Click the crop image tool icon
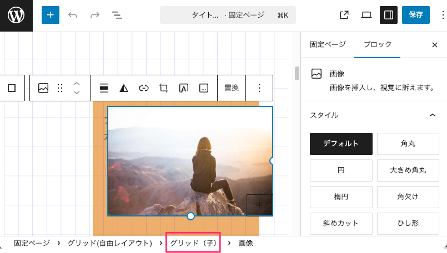The width and height of the screenshot is (447, 253). point(163,88)
